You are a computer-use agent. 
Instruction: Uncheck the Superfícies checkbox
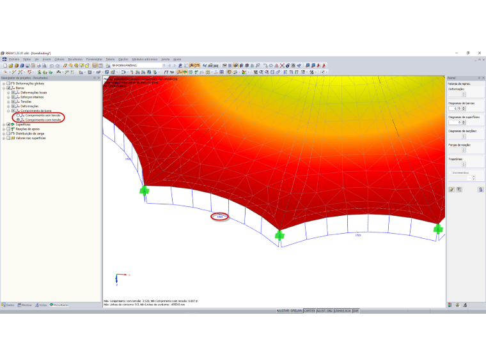8,125
